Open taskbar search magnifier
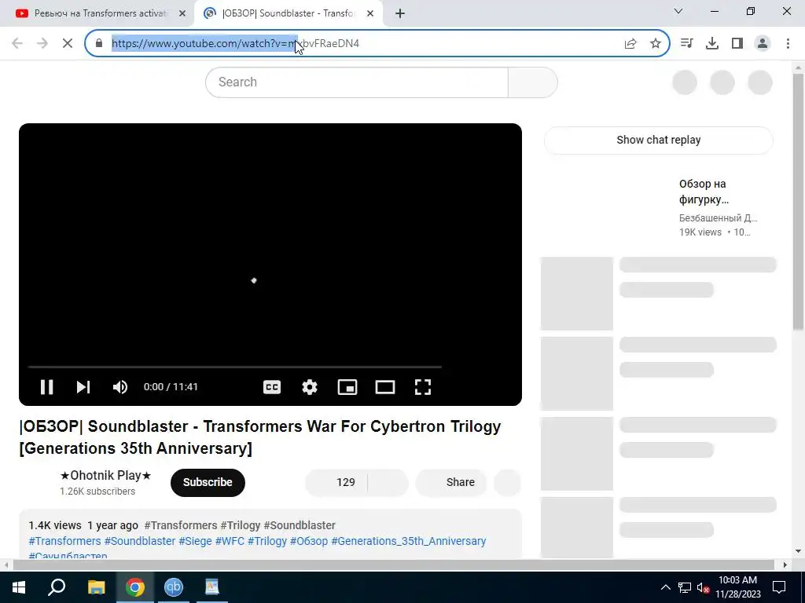The height and width of the screenshot is (603, 805). pyautogui.click(x=57, y=587)
